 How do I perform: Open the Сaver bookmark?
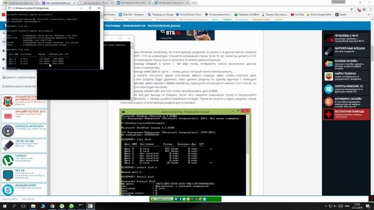tap(341, 15)
